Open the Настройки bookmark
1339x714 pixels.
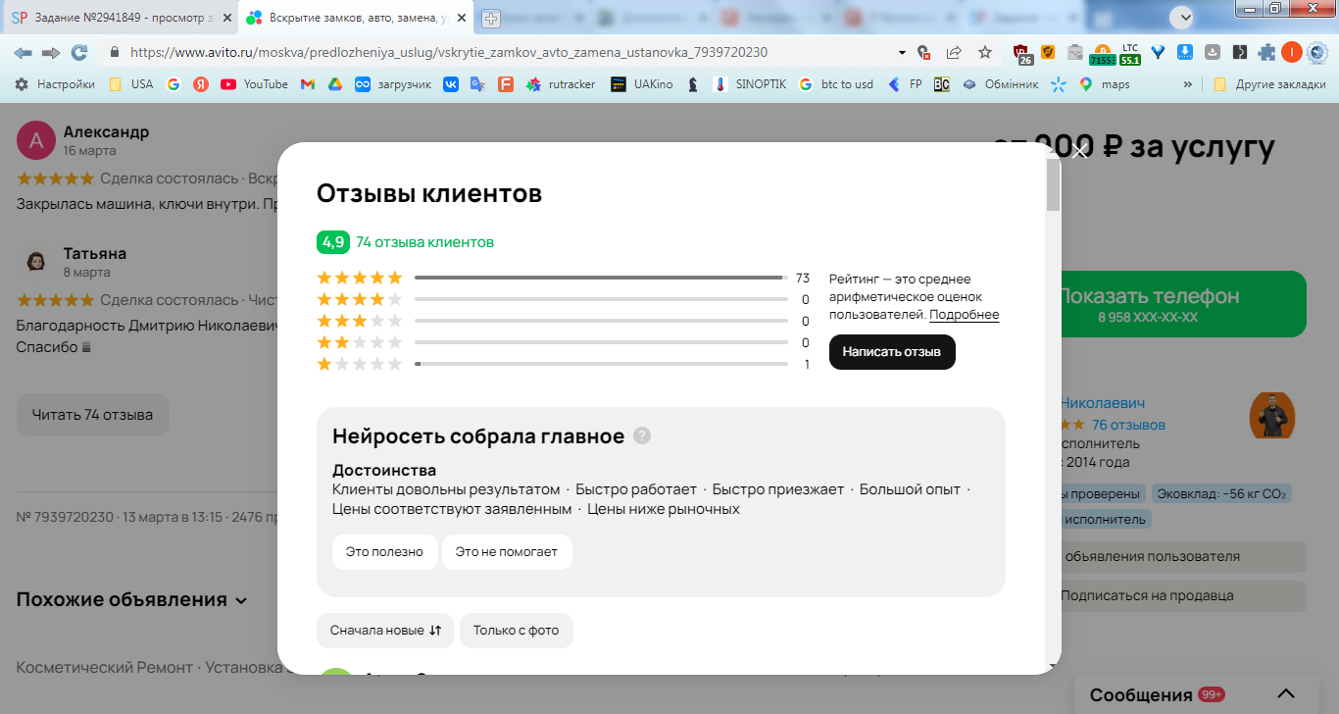55,84
